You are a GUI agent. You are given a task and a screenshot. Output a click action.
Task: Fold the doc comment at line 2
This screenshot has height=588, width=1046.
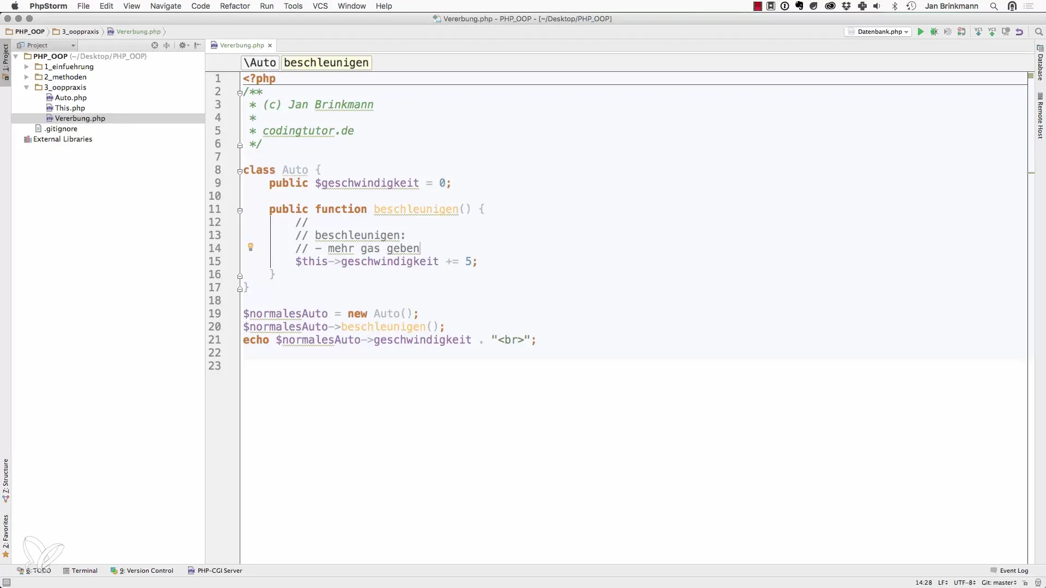click(240, 93)
